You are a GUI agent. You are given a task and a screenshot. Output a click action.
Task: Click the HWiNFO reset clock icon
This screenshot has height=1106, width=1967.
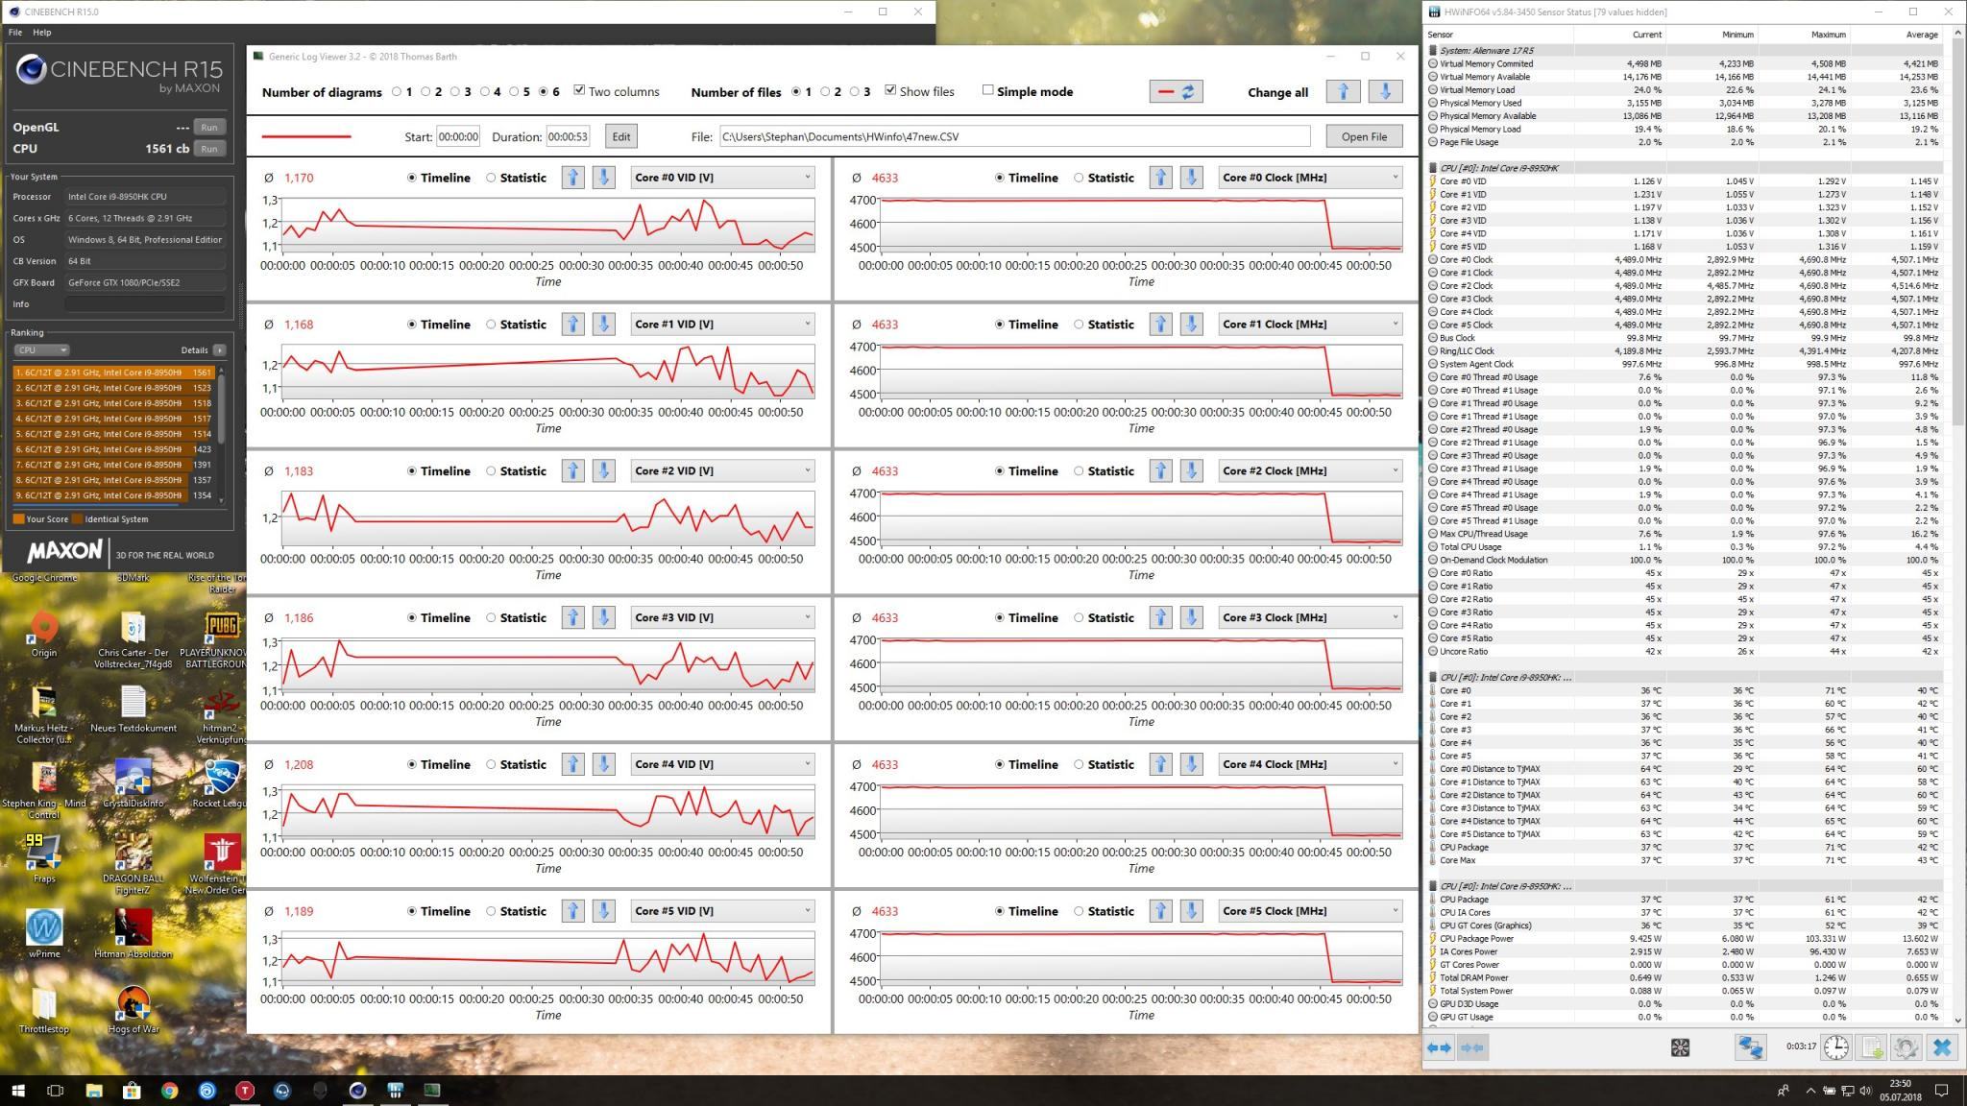point(1835,1047)
